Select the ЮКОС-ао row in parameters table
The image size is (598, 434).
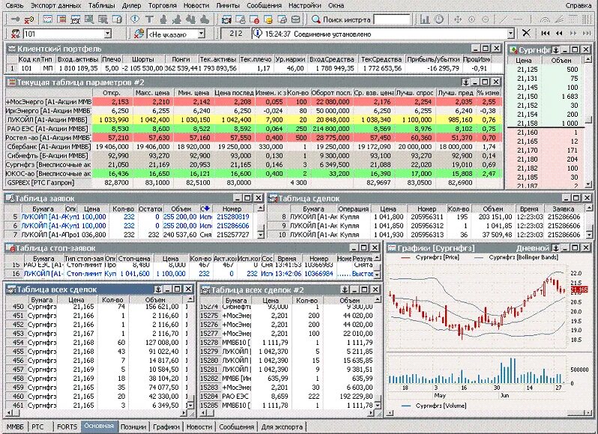coord(253,174)
